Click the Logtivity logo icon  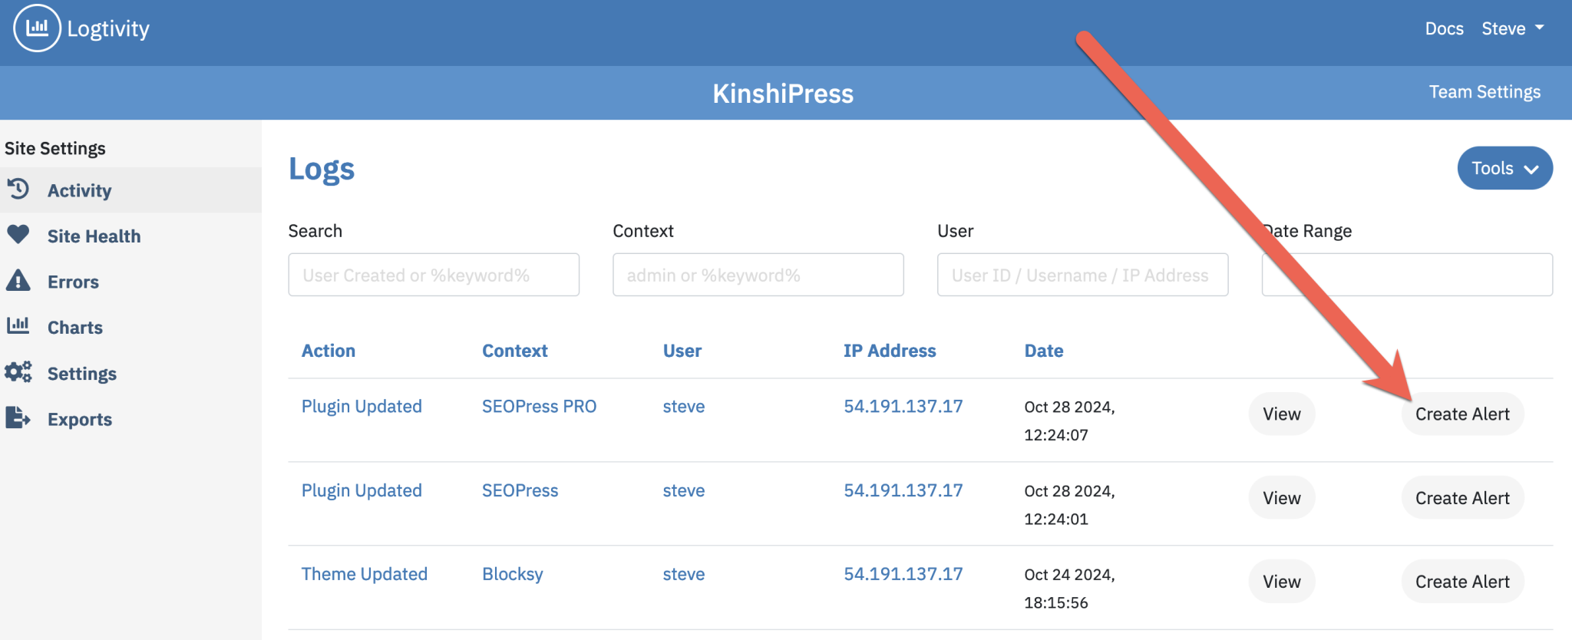[x=37, y=28]
